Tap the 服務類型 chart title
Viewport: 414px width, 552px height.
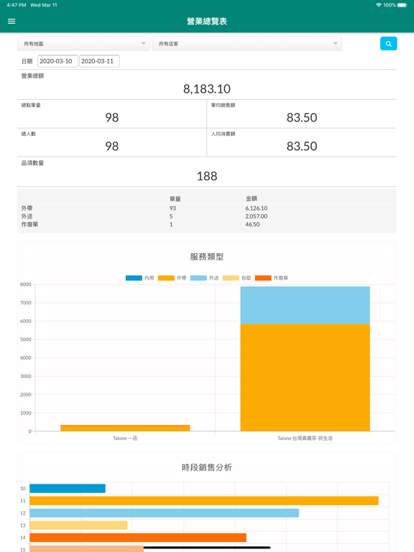(207, 257)
